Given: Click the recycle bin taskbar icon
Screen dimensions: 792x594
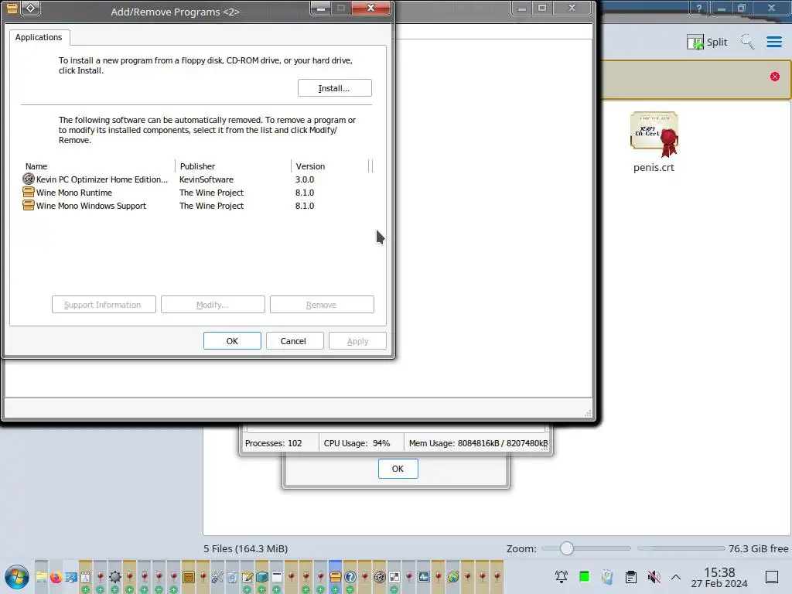Looking at the screenshot, I should [x=232, y=577].
